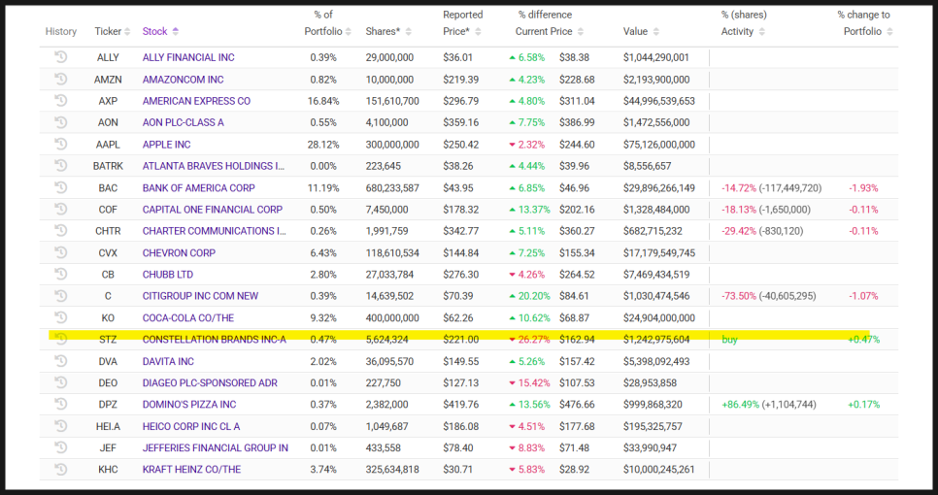The width and height of the screenshot is (938, 495).
Task: Open JEFFERIES FINANCIAL GROUP link
Action: pyautogui.click(x=216, y=447)
